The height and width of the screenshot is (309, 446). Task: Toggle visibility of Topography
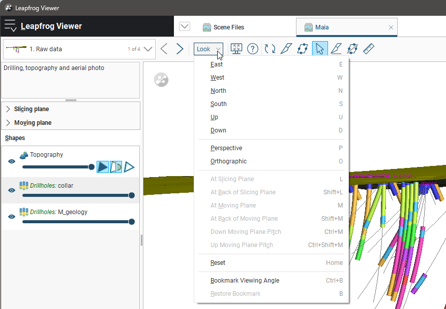tap(12, 161)
